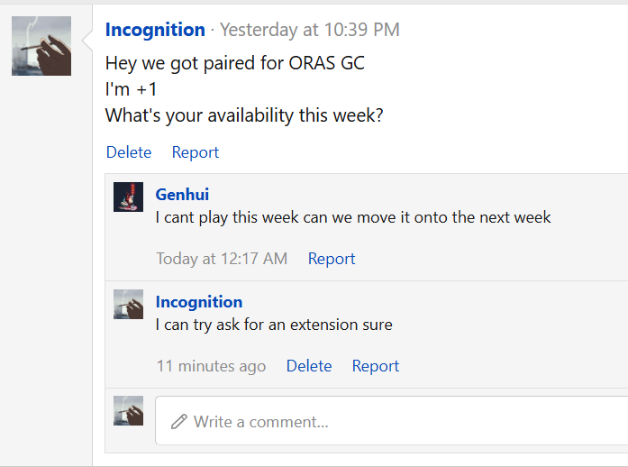Click the post text about ORAS GC

tap(234, 63)
